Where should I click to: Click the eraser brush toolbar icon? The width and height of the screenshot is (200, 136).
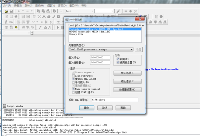tap(118, 11)
